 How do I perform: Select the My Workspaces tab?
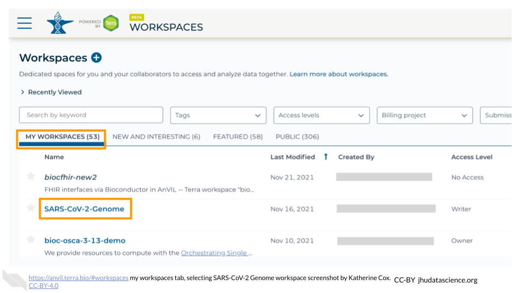pos(62,137)
